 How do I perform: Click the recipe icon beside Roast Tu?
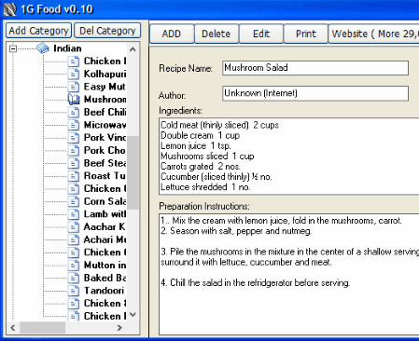[x=74, y=176]
